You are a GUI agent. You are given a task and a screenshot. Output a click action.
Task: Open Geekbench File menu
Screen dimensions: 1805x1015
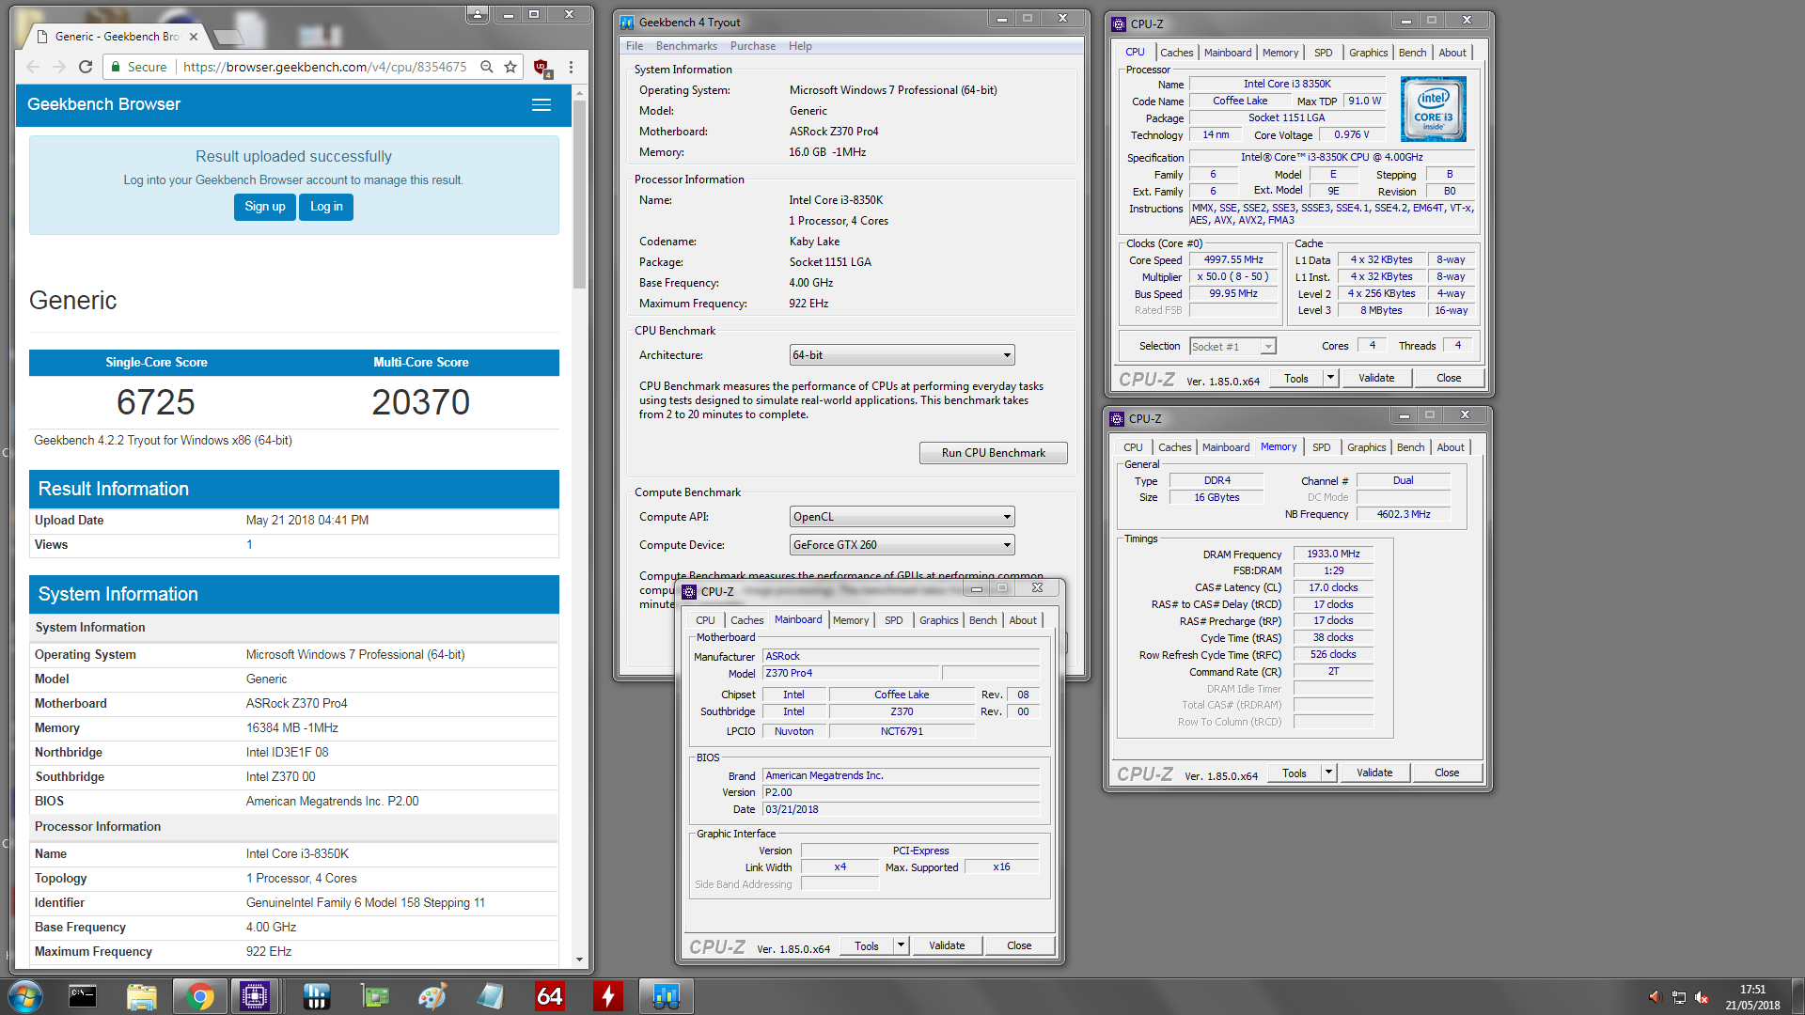(x=635, y=46)
